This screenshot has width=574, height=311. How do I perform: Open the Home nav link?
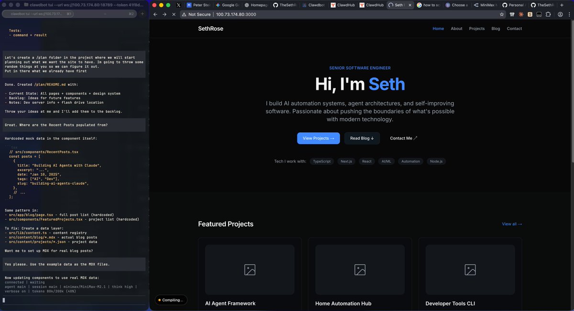tap(438, 29)
